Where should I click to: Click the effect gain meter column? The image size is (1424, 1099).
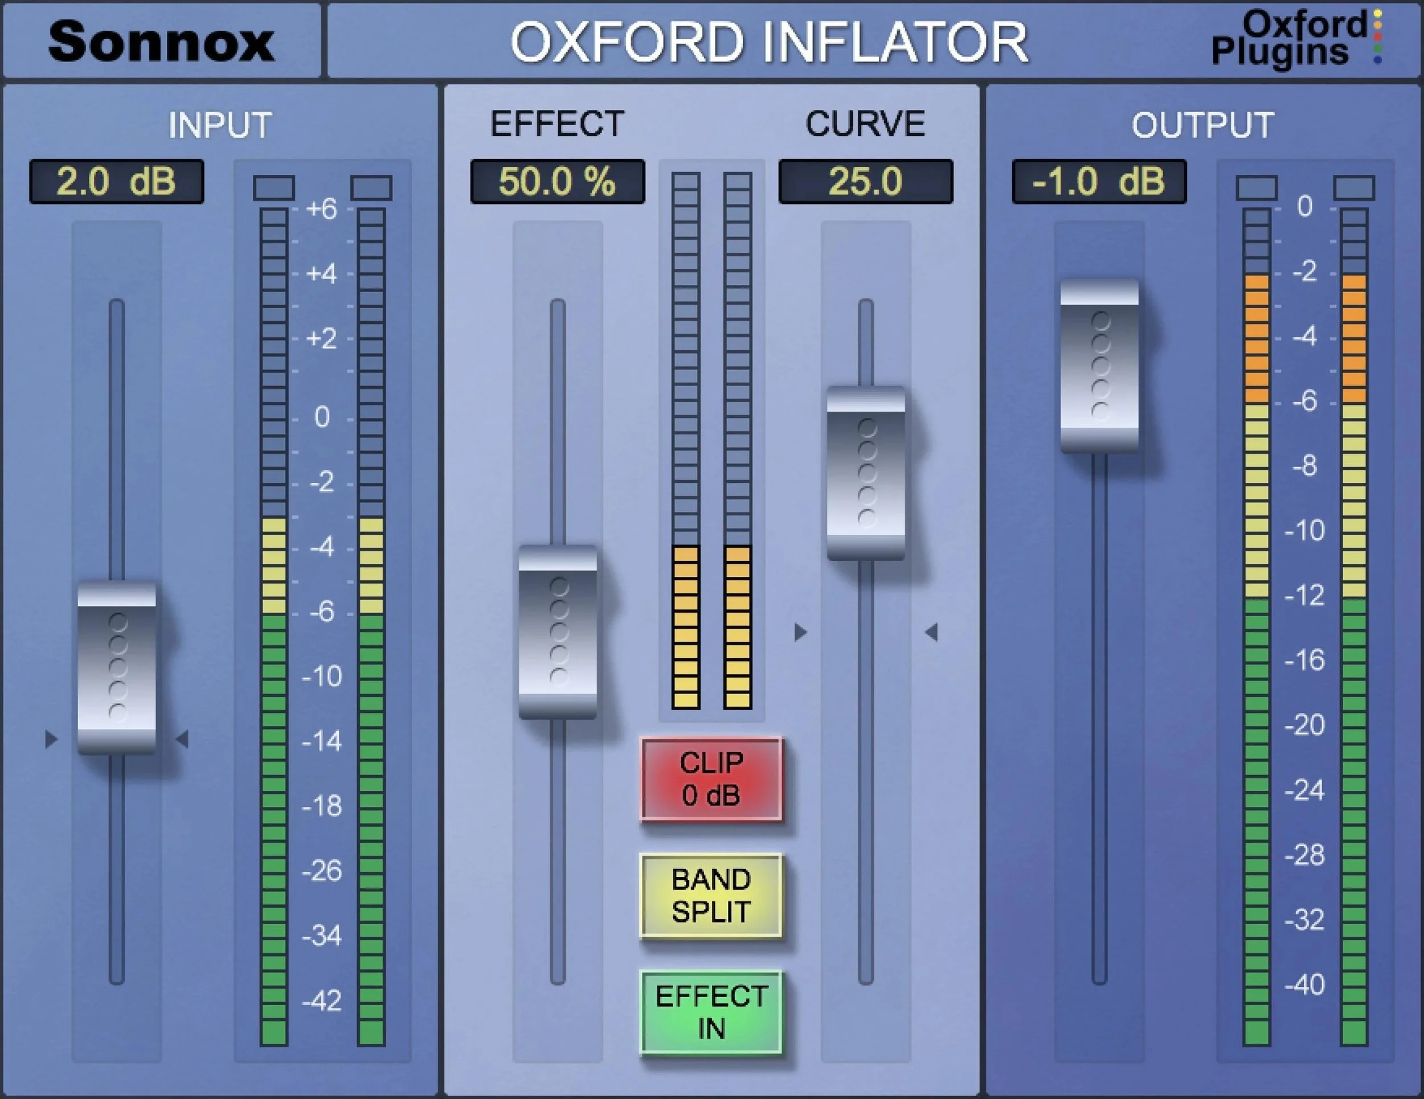click(x=713, y=443)
